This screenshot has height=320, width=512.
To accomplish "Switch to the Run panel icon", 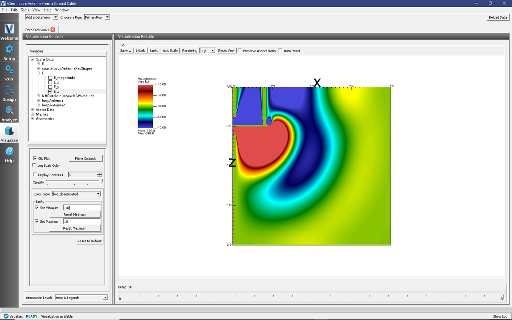I will (9, 72).
